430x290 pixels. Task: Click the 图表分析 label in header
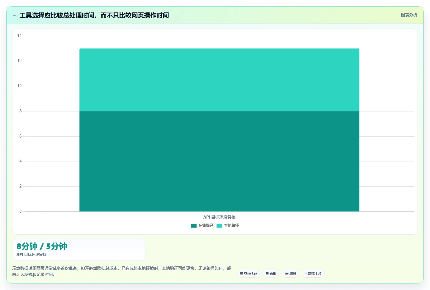[x=409, y=15]
